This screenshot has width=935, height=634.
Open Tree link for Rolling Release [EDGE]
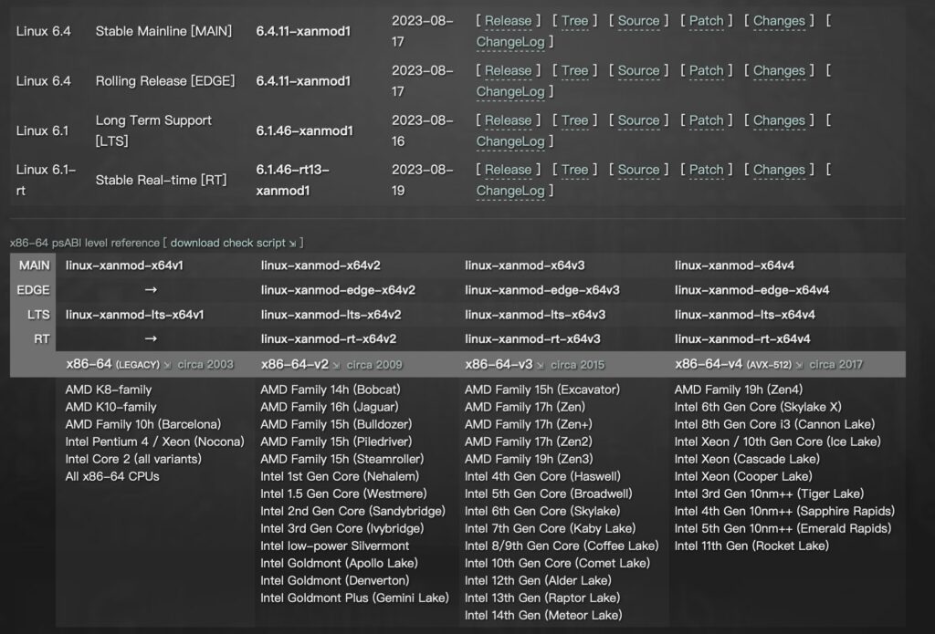coord(574,70)
